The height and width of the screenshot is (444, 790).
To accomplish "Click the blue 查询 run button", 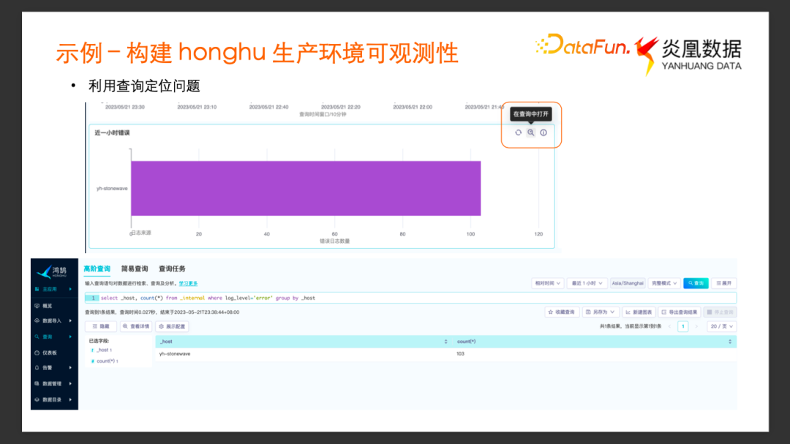I will [696, 283].
